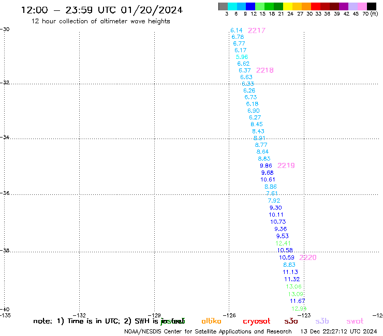Click the cyan color swatch in legend
This screenshot has width=383, height=336.
[x=232, y=6]
